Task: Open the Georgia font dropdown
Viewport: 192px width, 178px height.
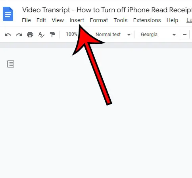Action: tap(158, 35)
